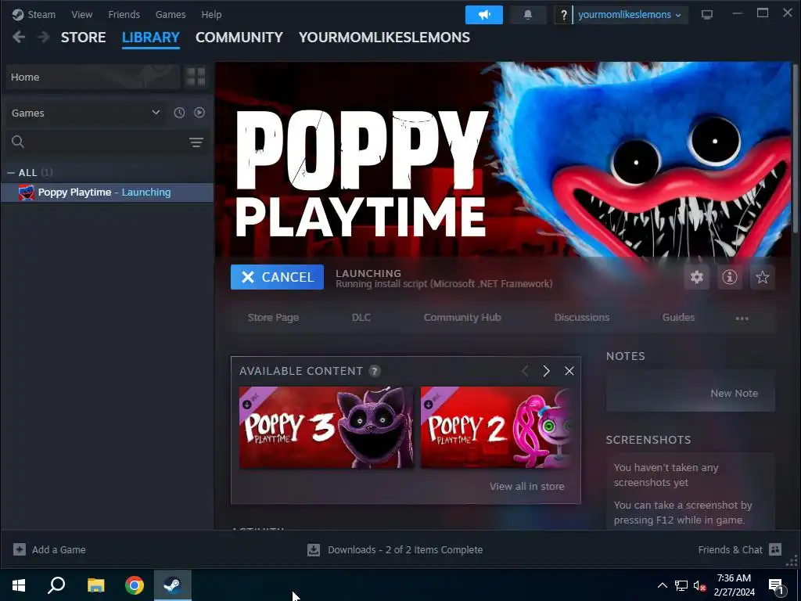Open the Guides link

pyautogui.click(x=678, y=318)
